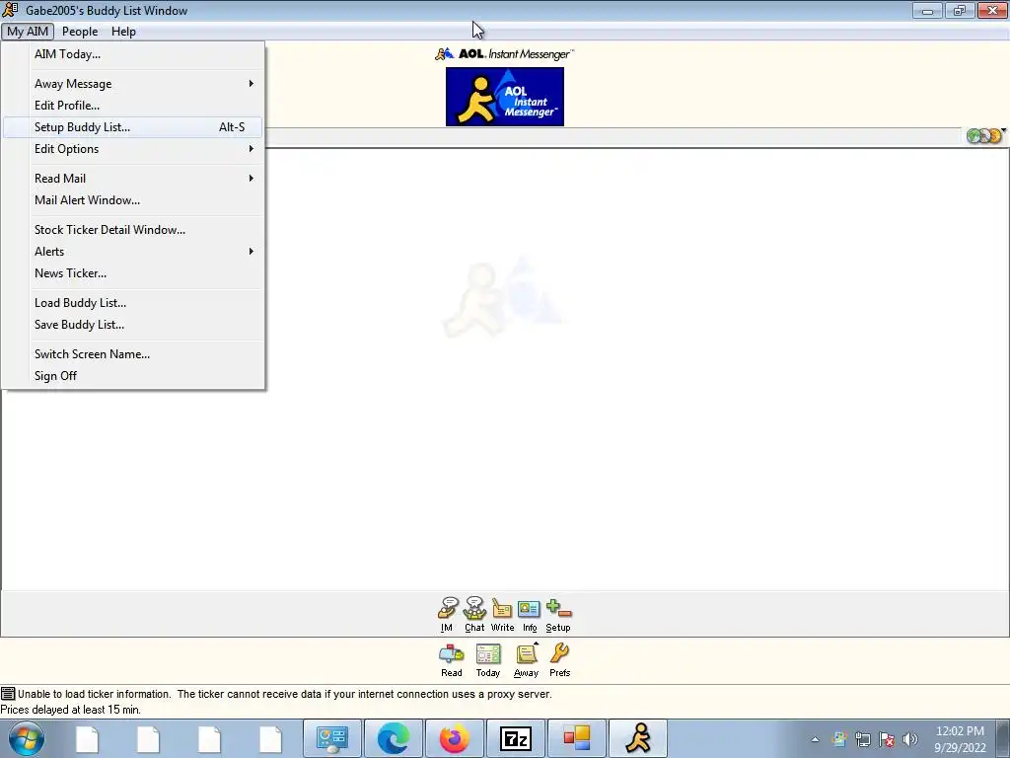Click the 'Unable to load ticker information' message
The width and height of the screenshot is (1010, 758).
[285, 694]
